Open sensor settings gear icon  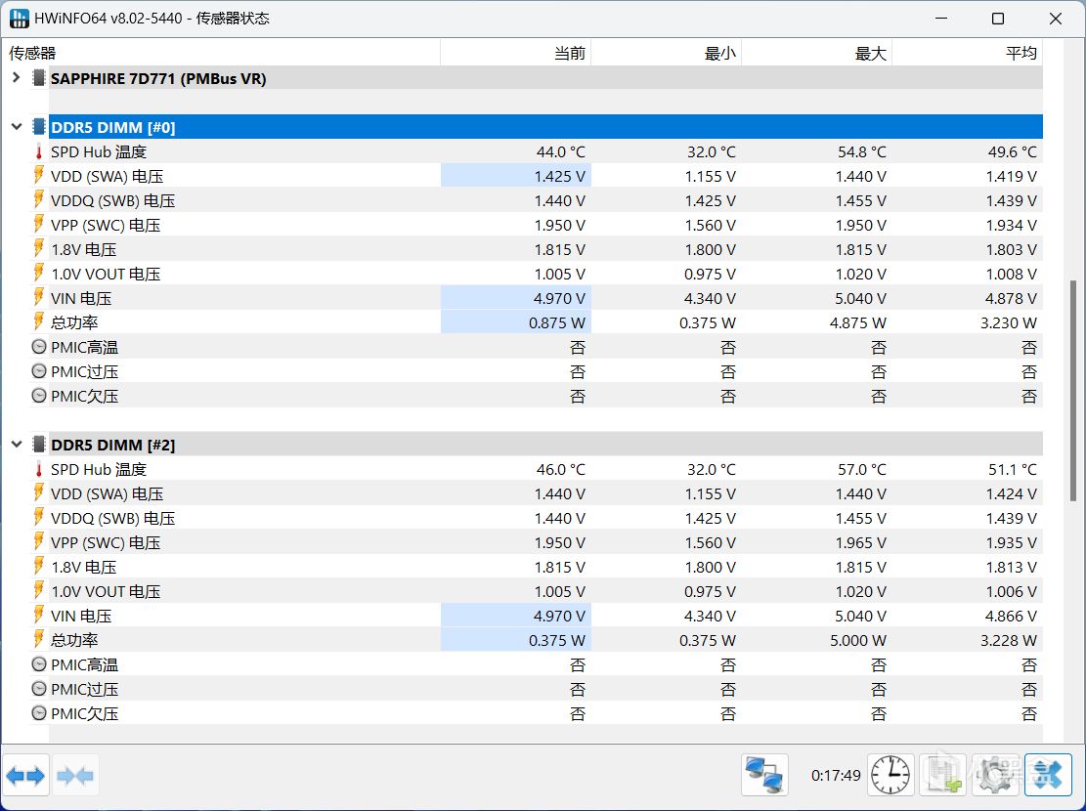point(995,774)
